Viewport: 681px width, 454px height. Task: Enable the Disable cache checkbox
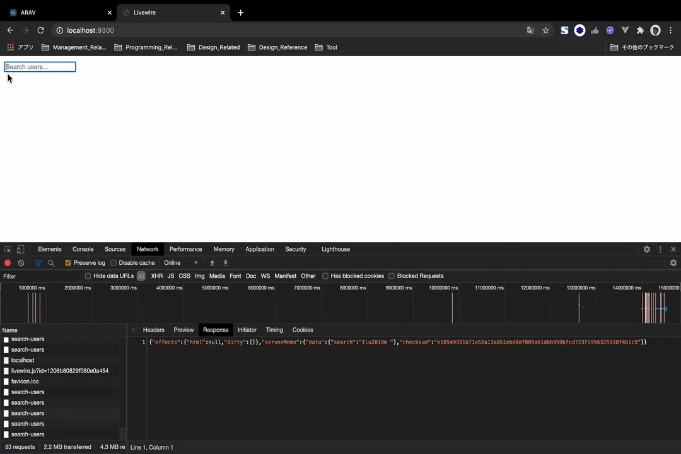(x=113, y=263)
